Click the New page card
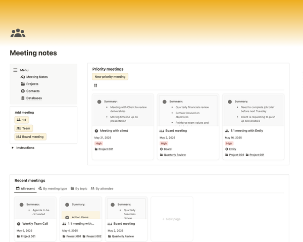This screenshot has height=242, width=303. tap(172, 219)
